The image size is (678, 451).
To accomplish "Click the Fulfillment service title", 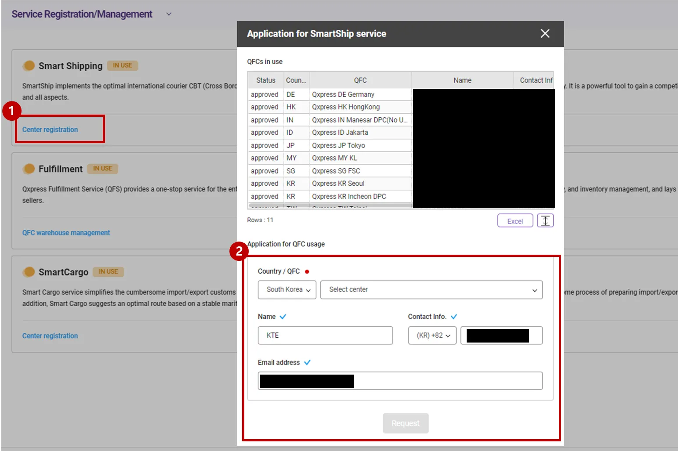I will click(61, 169).
